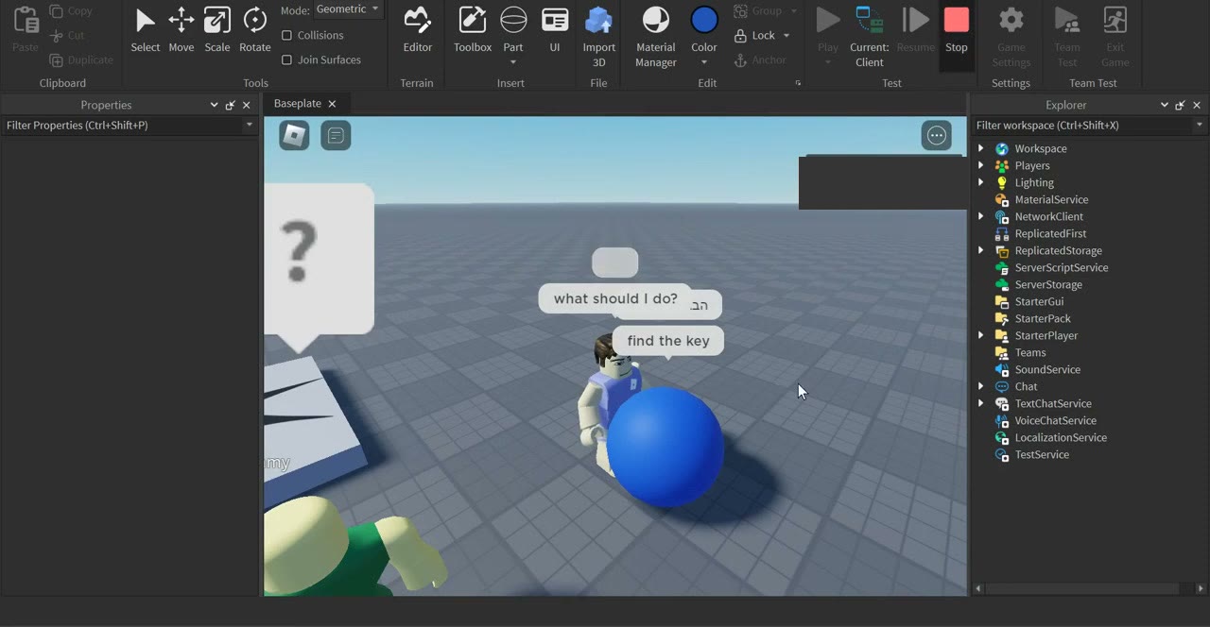Activate the Scale tool

point(217,30)
